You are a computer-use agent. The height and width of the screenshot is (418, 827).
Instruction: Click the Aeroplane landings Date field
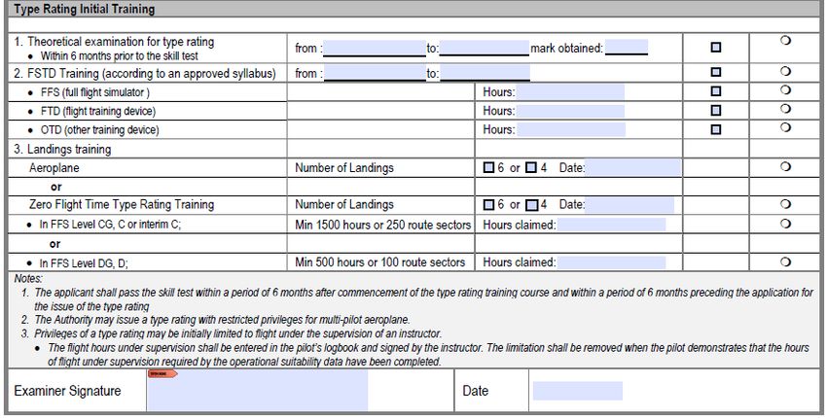point(633,167)
